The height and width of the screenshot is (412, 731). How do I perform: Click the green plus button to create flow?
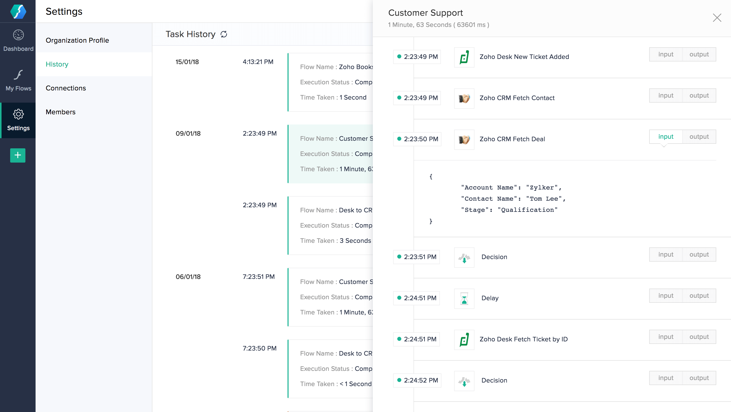pyautogui.click(x=17, y=155)
